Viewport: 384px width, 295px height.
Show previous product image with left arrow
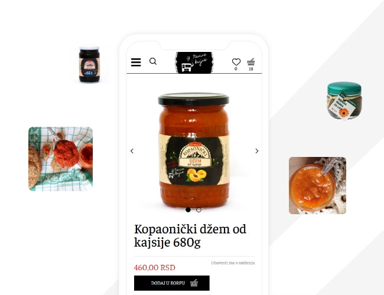132,151
